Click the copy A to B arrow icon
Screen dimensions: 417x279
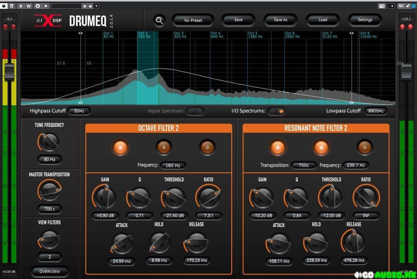click(46, 6)
